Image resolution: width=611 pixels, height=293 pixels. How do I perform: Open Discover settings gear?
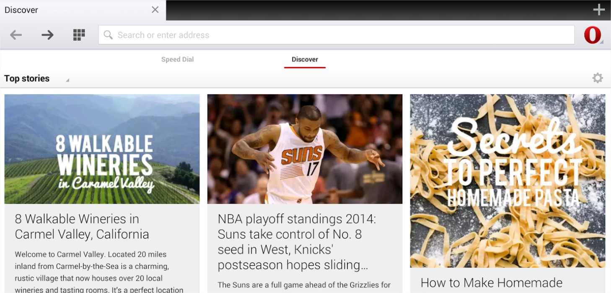(597, 78)
